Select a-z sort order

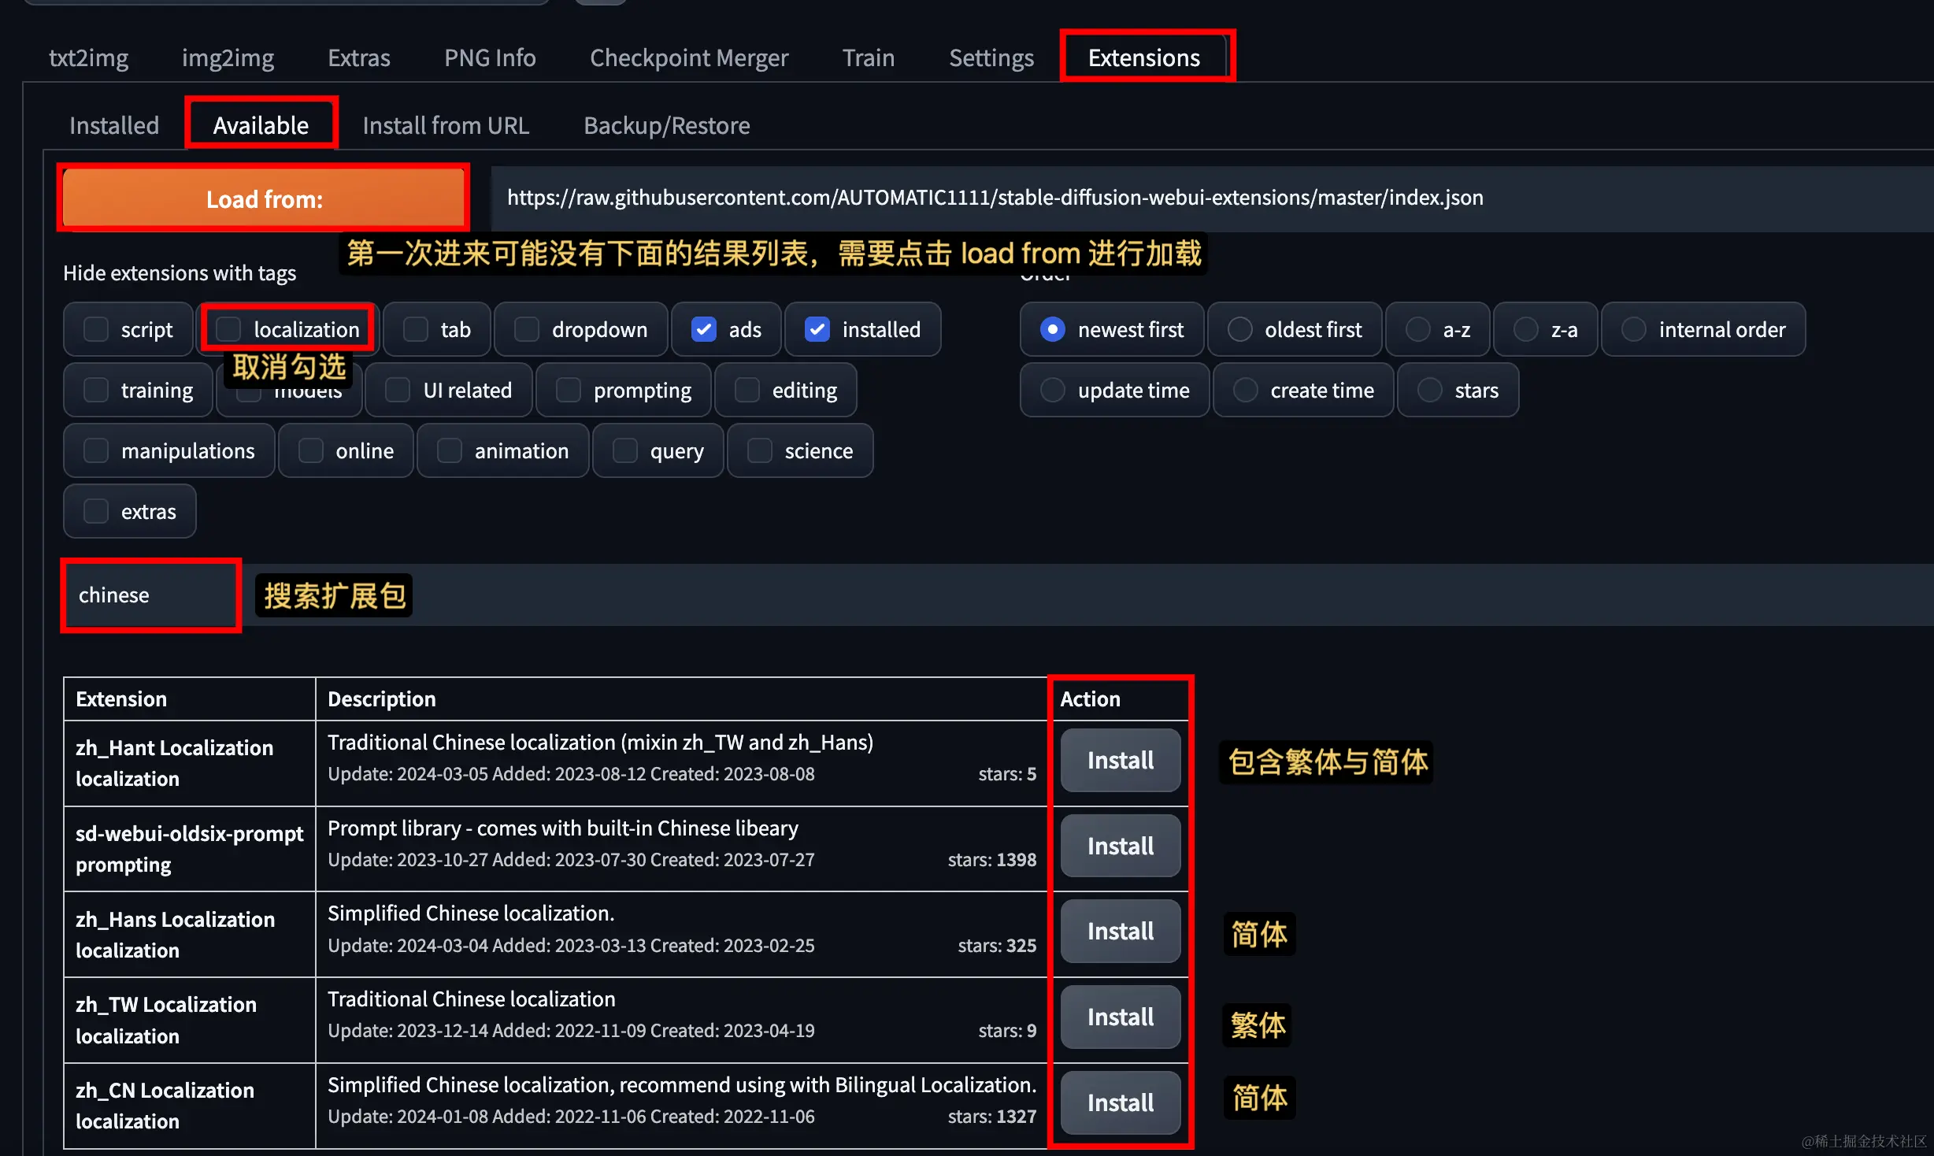[1418, 329]
